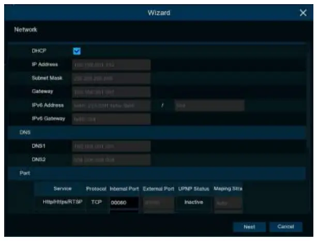
Task: Click the Port section header
Action: pyautogui.click(x=157, y=173)
